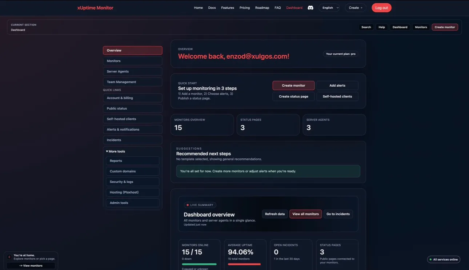Open Server Agents in the sidebar
This screenshot has width=469, height=270.
pyautogui.click(x=133, y=72)
